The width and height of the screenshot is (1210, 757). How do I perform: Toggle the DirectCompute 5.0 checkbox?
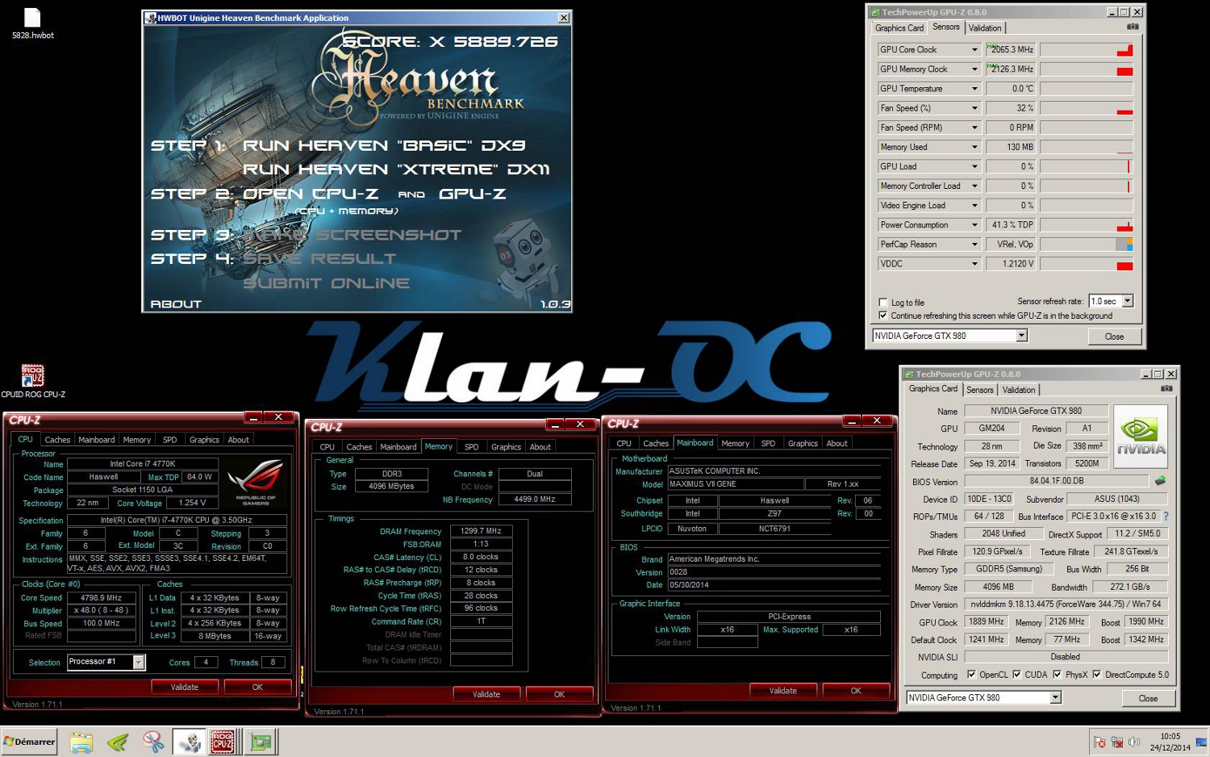(x=1097, y=675)
